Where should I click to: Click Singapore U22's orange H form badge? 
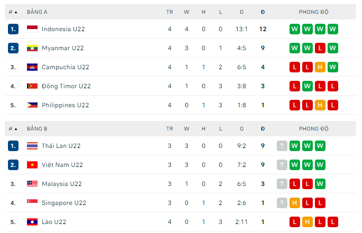295,203
